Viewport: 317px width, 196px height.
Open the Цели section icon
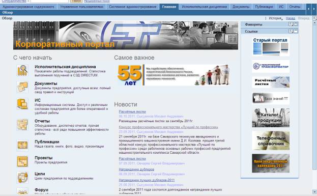pos(22,177)
